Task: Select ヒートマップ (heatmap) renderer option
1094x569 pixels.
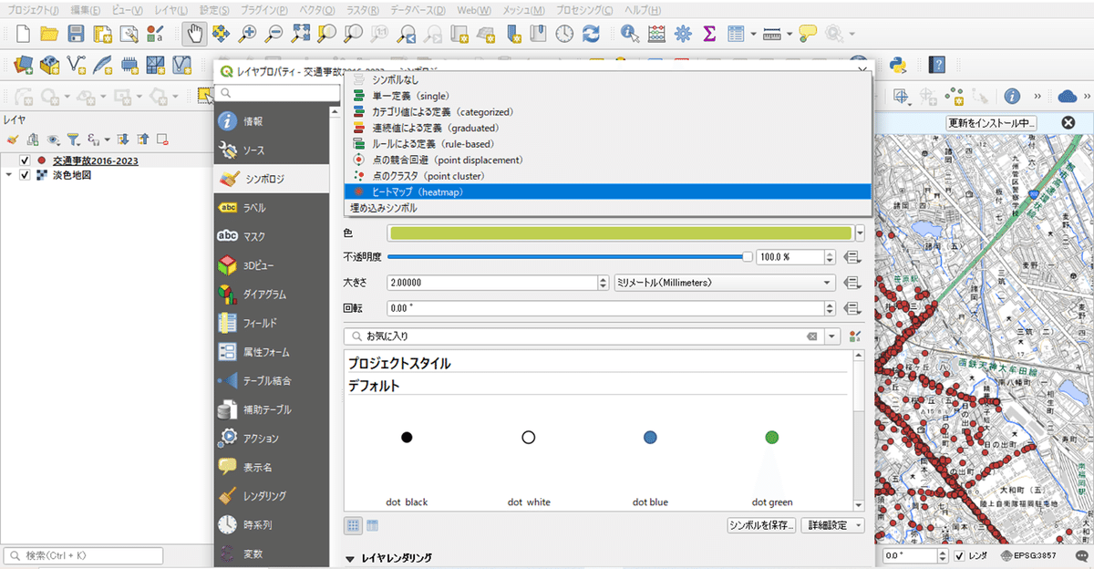Action: [x=608, y=192]
